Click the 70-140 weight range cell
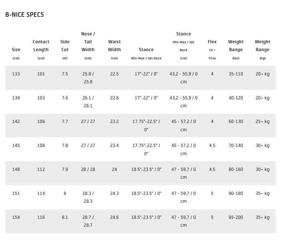This screenshot has height=246, width=282. 236,146
